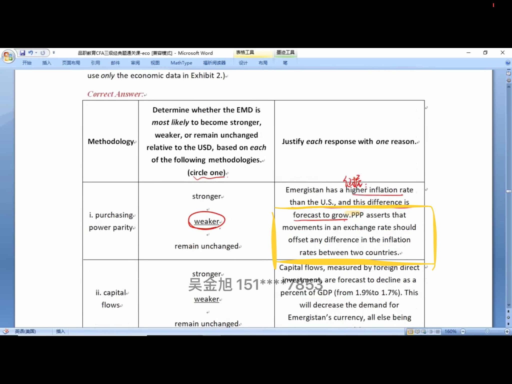Click 'weaker' option in capital flows row
Image resolution: width=512 pixels, height=384 pixels.
[x=207, y=299]
